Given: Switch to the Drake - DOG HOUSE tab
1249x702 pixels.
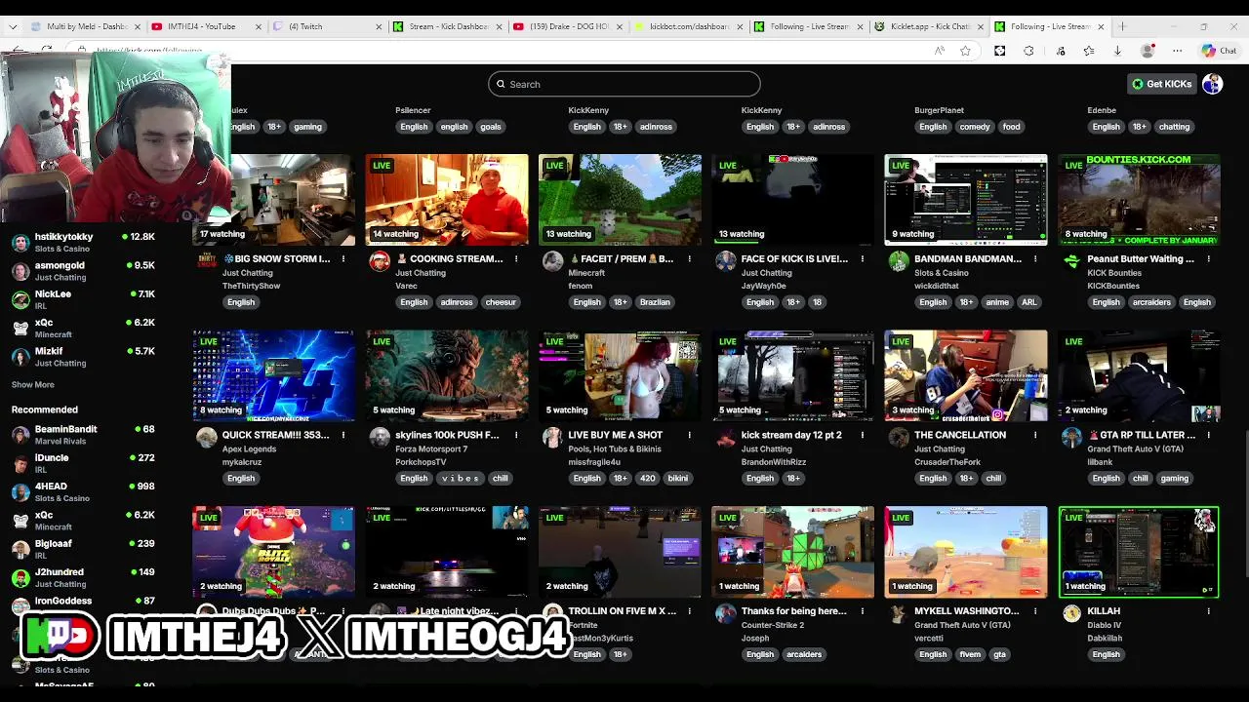Looking at the screenshot, I should pos(568,26).
